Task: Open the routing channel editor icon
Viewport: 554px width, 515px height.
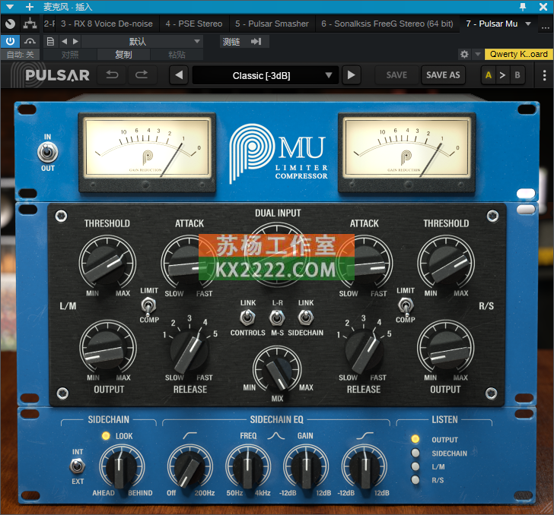Action: click(30, 24)
